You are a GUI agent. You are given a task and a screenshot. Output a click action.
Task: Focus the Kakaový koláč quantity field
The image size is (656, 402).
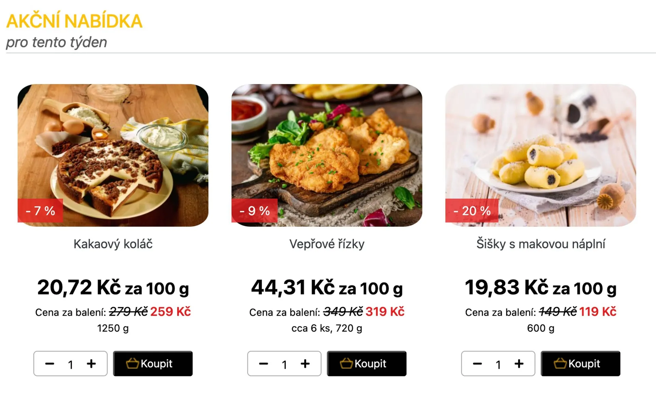pos(70,364)
